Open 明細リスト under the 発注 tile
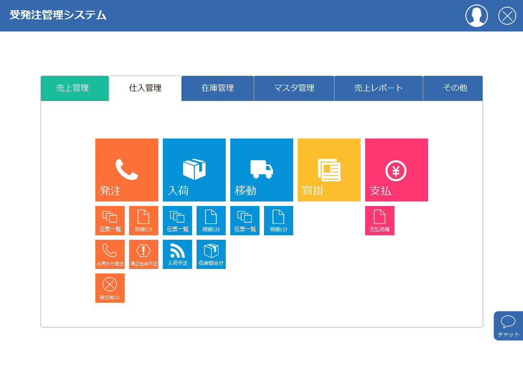This screenshot has height=367, width=523. (144, 220)
